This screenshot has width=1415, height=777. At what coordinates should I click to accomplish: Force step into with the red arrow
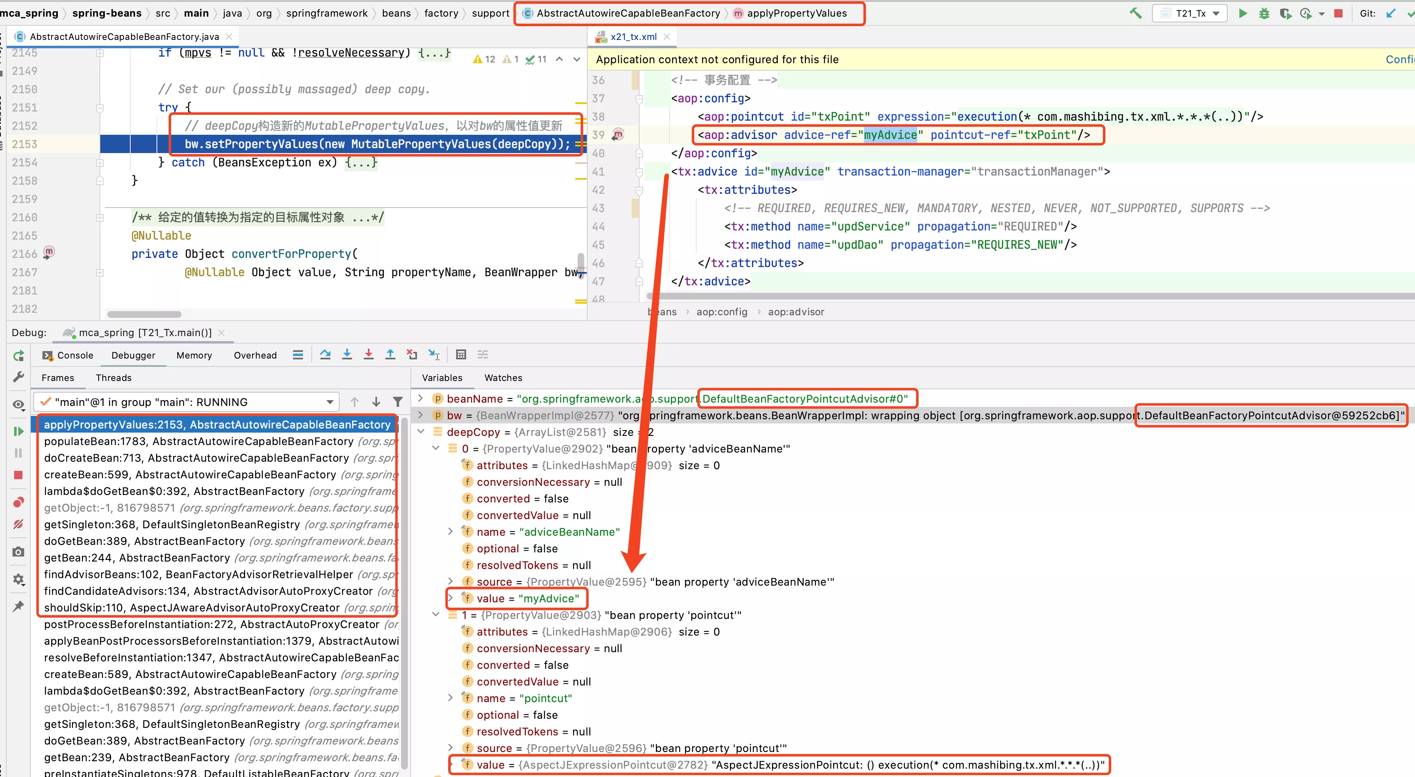369,355
